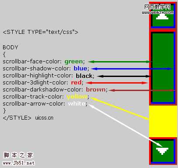178x168 pixels.
Task: Click the 'scrollbar-highlight-color:' property text
Action: point(38,76)
